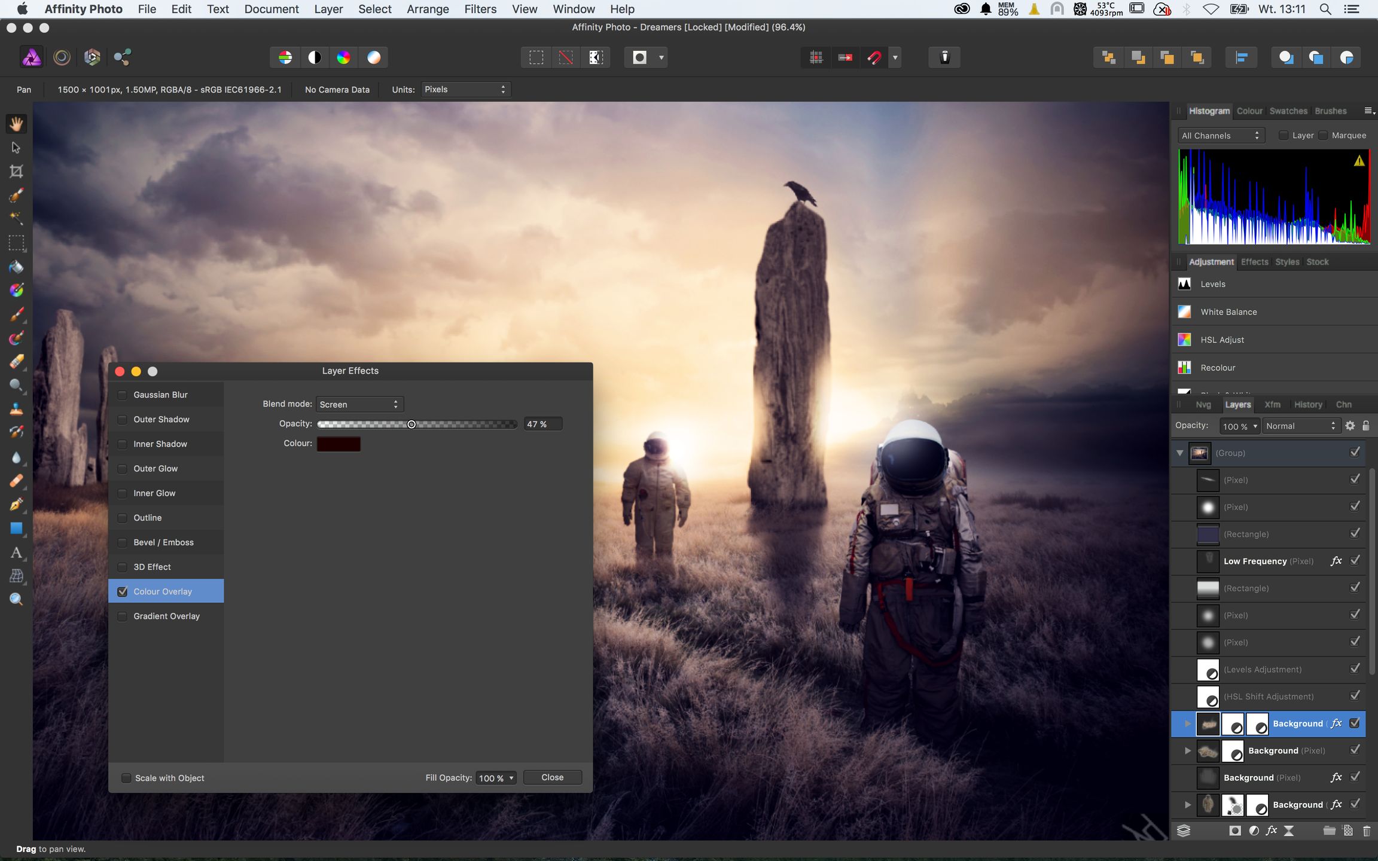Apply Auto White Balance from toolbar
The image size is (1378, 861).
373,57
